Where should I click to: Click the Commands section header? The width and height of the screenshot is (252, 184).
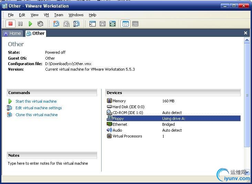(x=52, y=93)
